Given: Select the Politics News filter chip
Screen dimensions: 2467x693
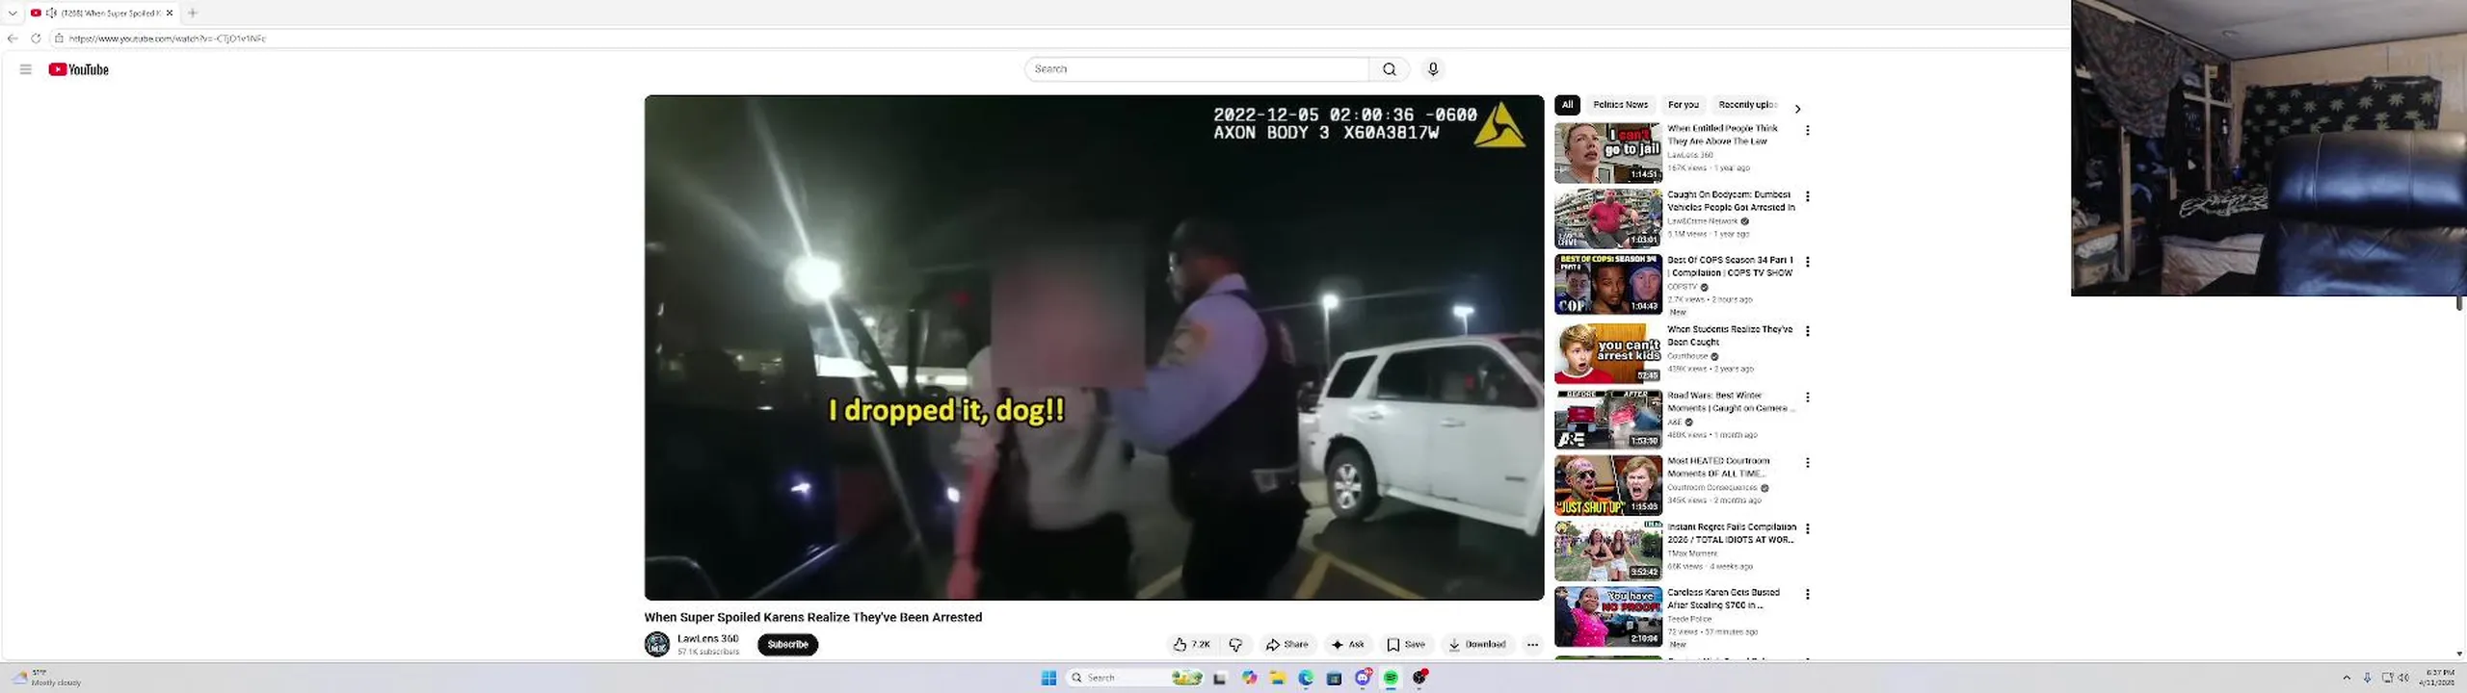Looking at the screenshot, I should click(x=1620, y=105).
